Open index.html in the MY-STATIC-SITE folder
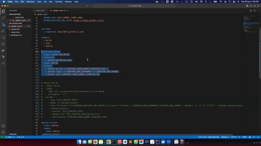 point(15,32)
